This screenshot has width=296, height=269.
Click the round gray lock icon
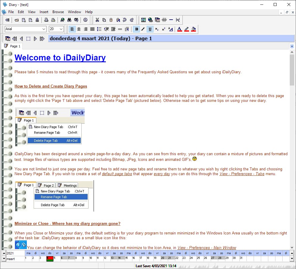[x=85, y=20]
